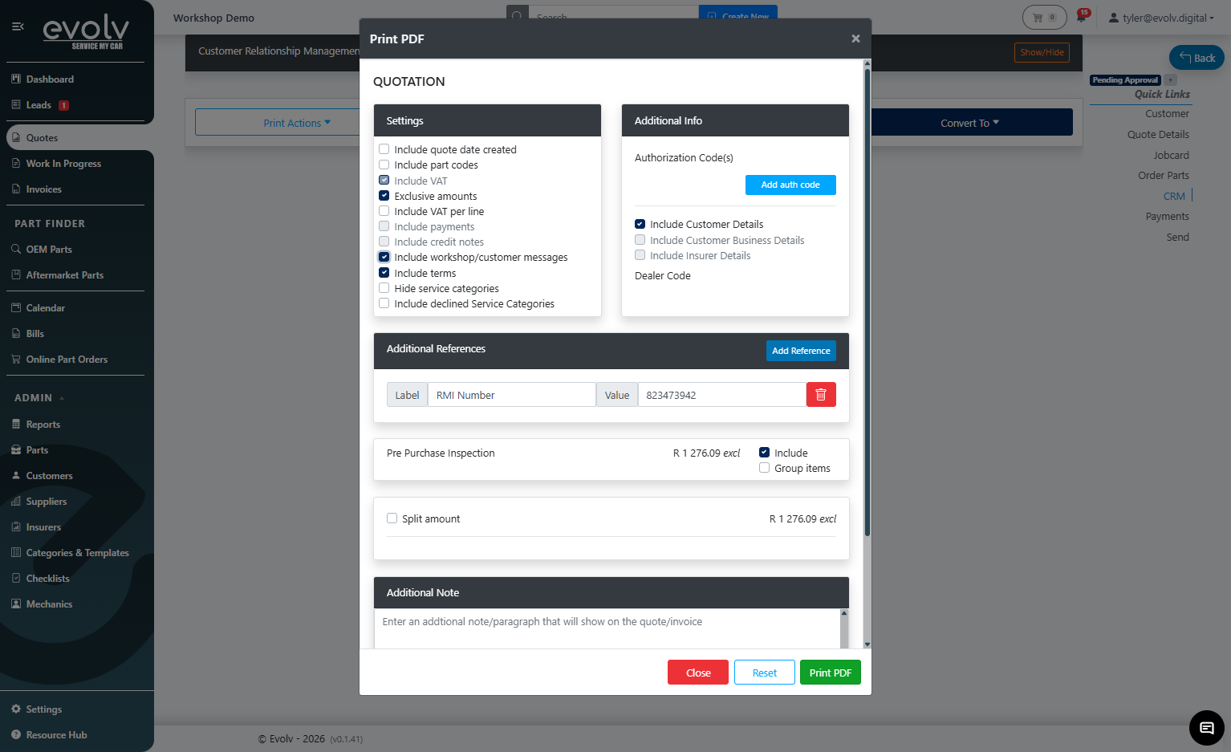Viewport: 1231px width, 752px height.
Task: Enable Include quote date created checkbox
Action: (x=384, y=149)
